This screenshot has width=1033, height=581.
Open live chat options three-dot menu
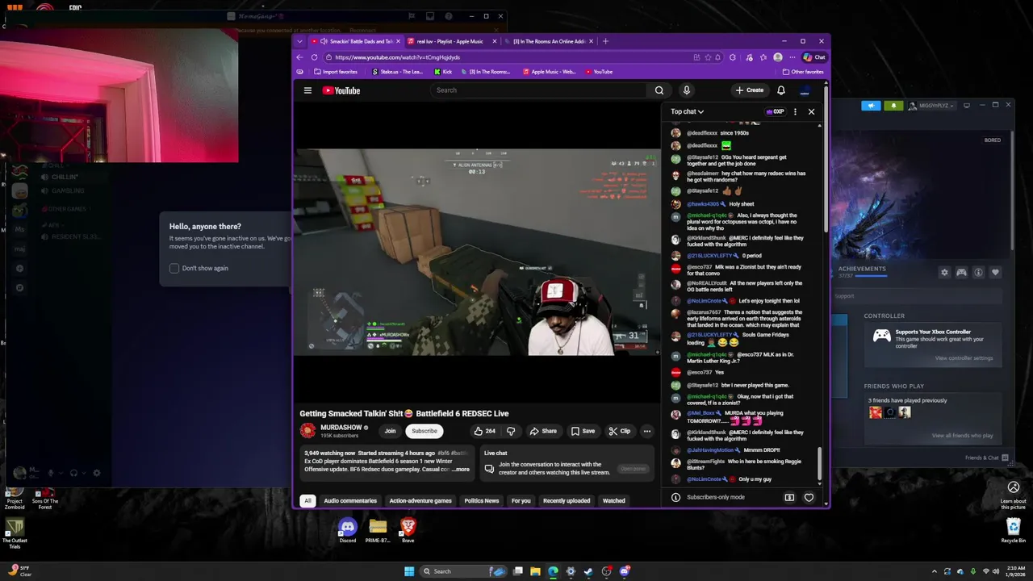(795, 111)
